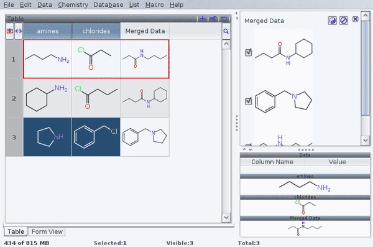
Task: Select the Merged Data column header
Action: 145,31
